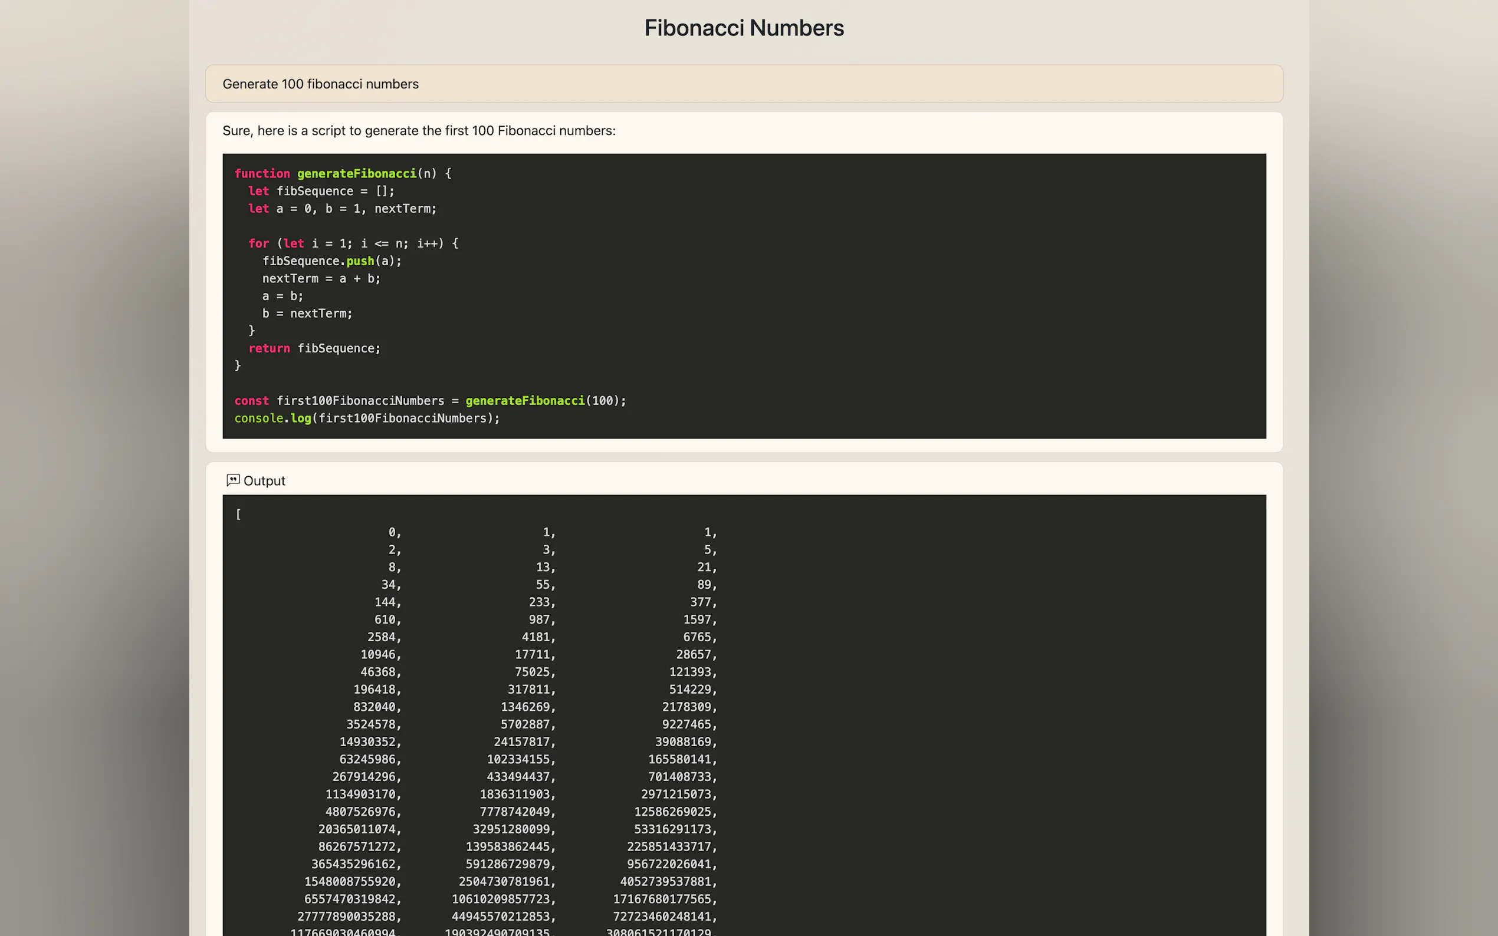1498x936 pixels.
Task: Click the number 1346269 in the output
Action: tap(525, 707)
